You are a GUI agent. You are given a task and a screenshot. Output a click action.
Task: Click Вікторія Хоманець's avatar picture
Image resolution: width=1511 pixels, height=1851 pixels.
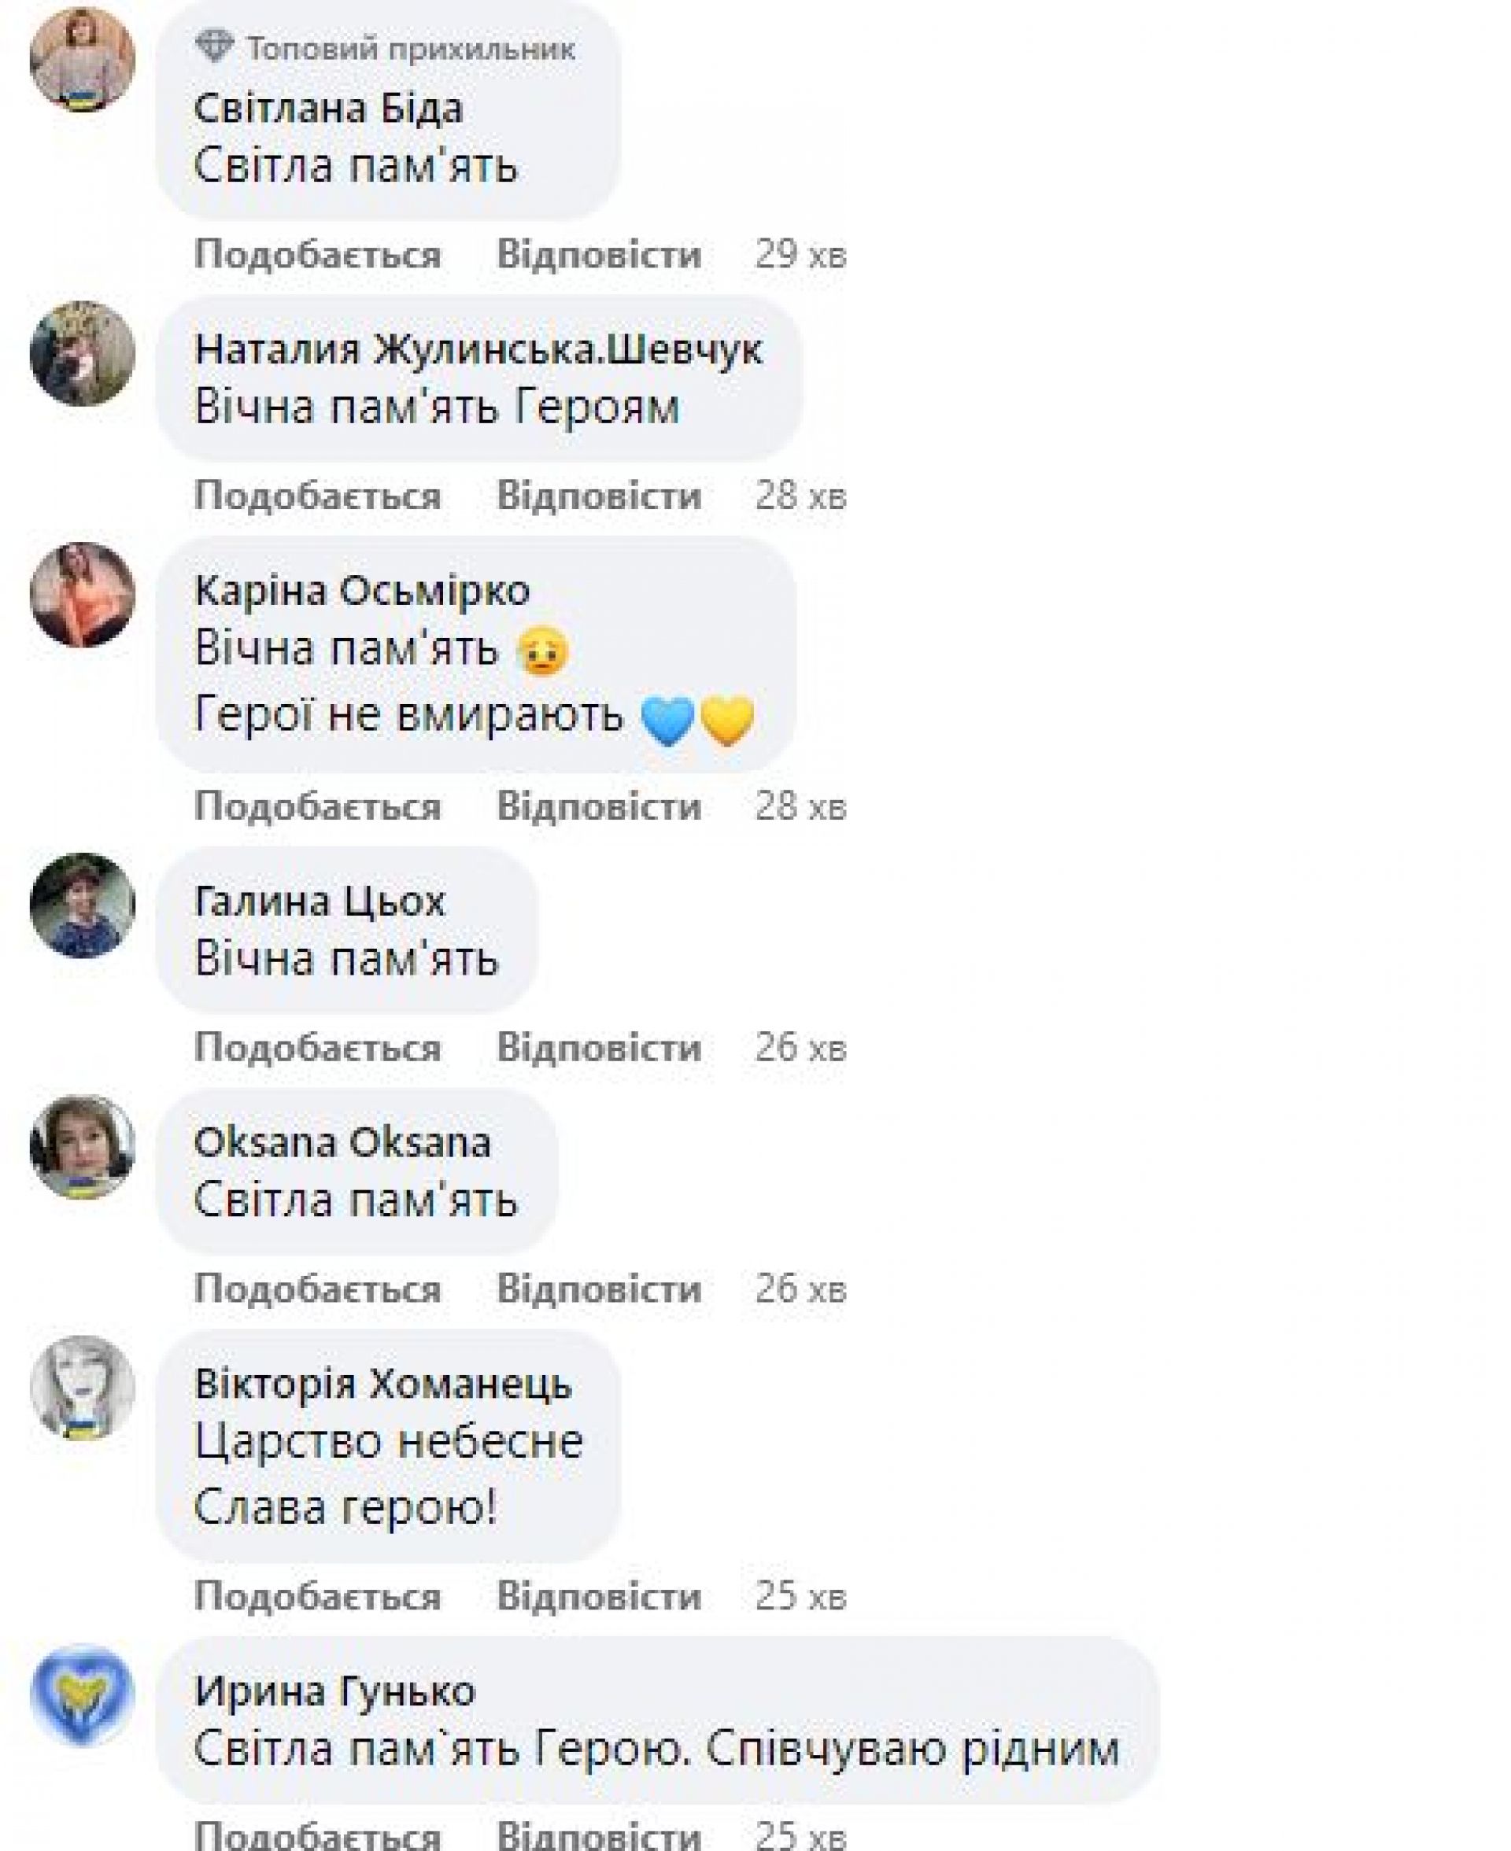(83, 1388)
